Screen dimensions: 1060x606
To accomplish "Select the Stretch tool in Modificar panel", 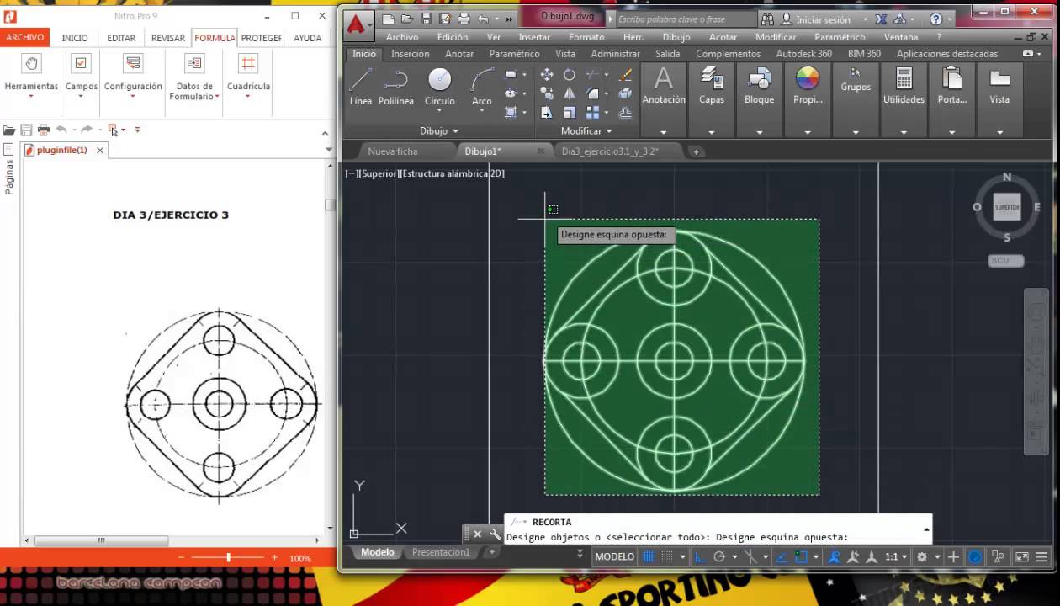I will (547, 112).
